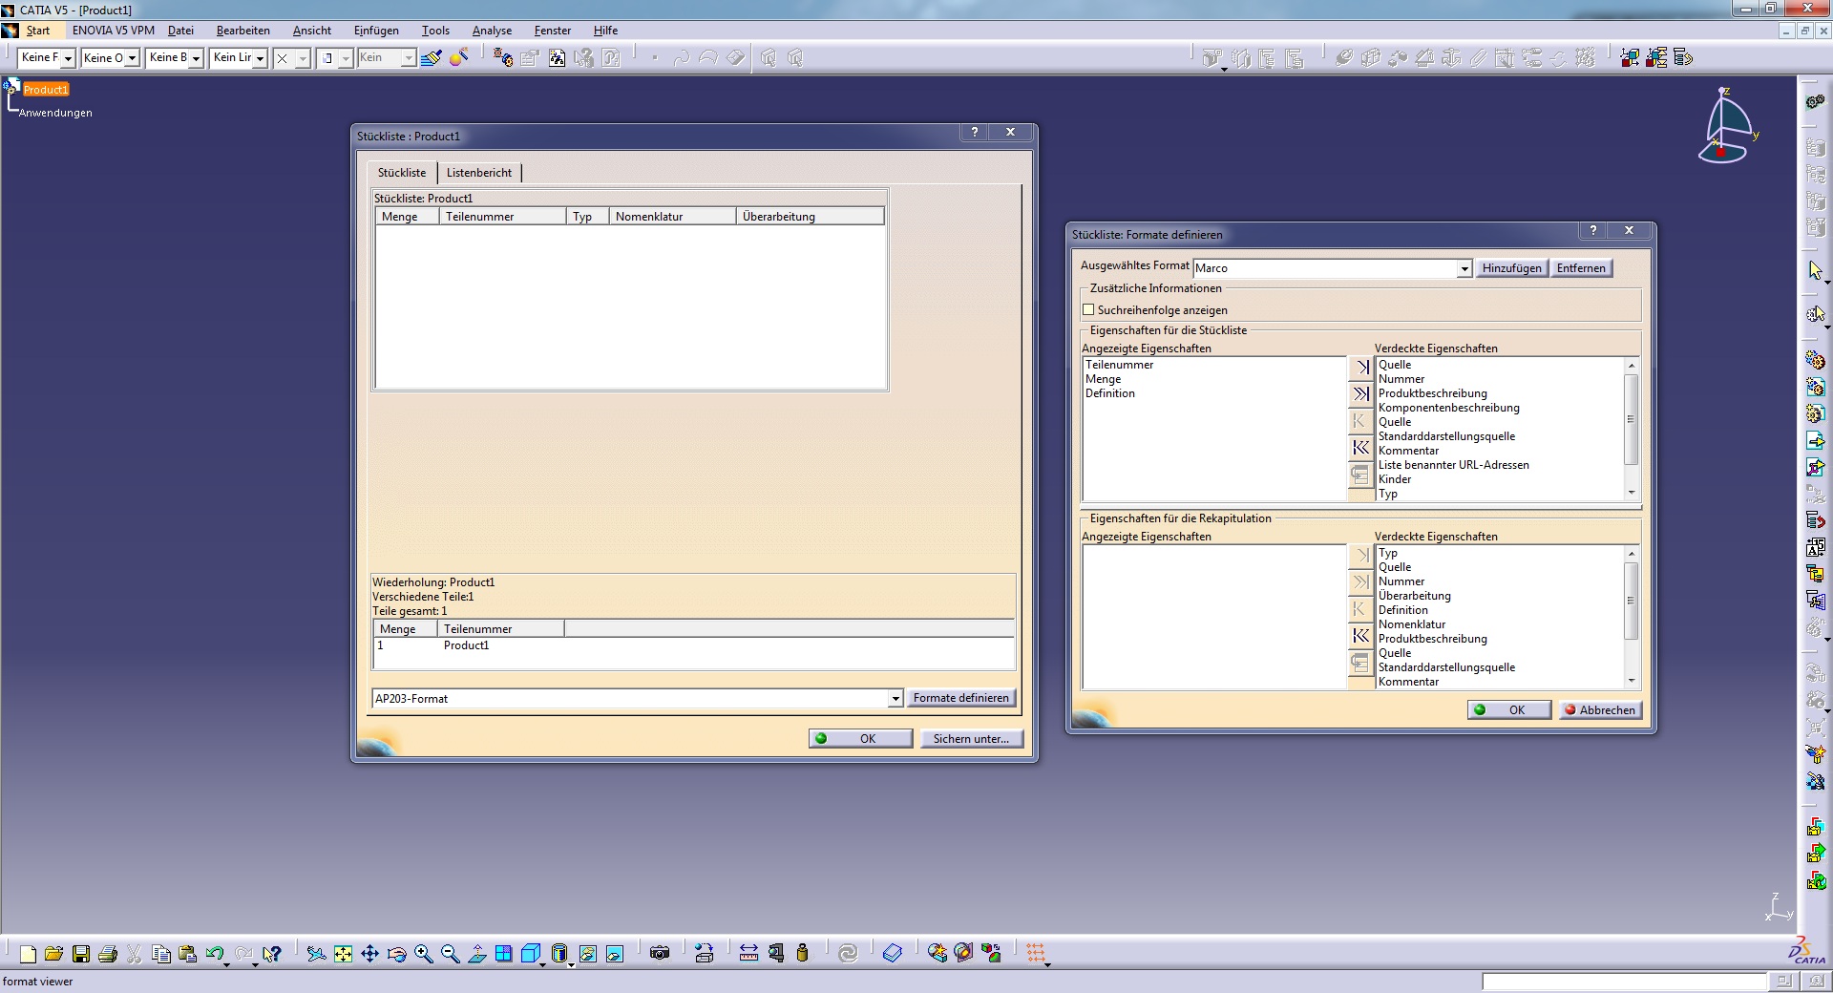Click the power input command field in status bar
Image resolution: width=1833 pixels, height=993 pixels.
[1624, 982]
